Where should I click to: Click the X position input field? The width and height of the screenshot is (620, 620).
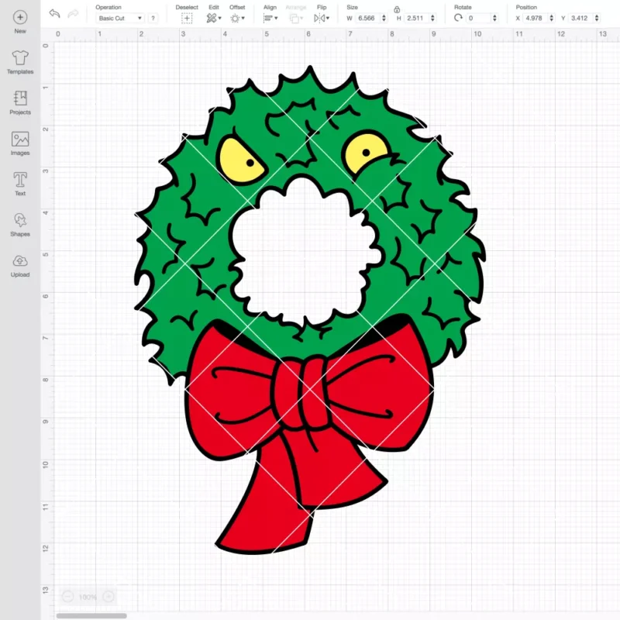click(535, 18)
